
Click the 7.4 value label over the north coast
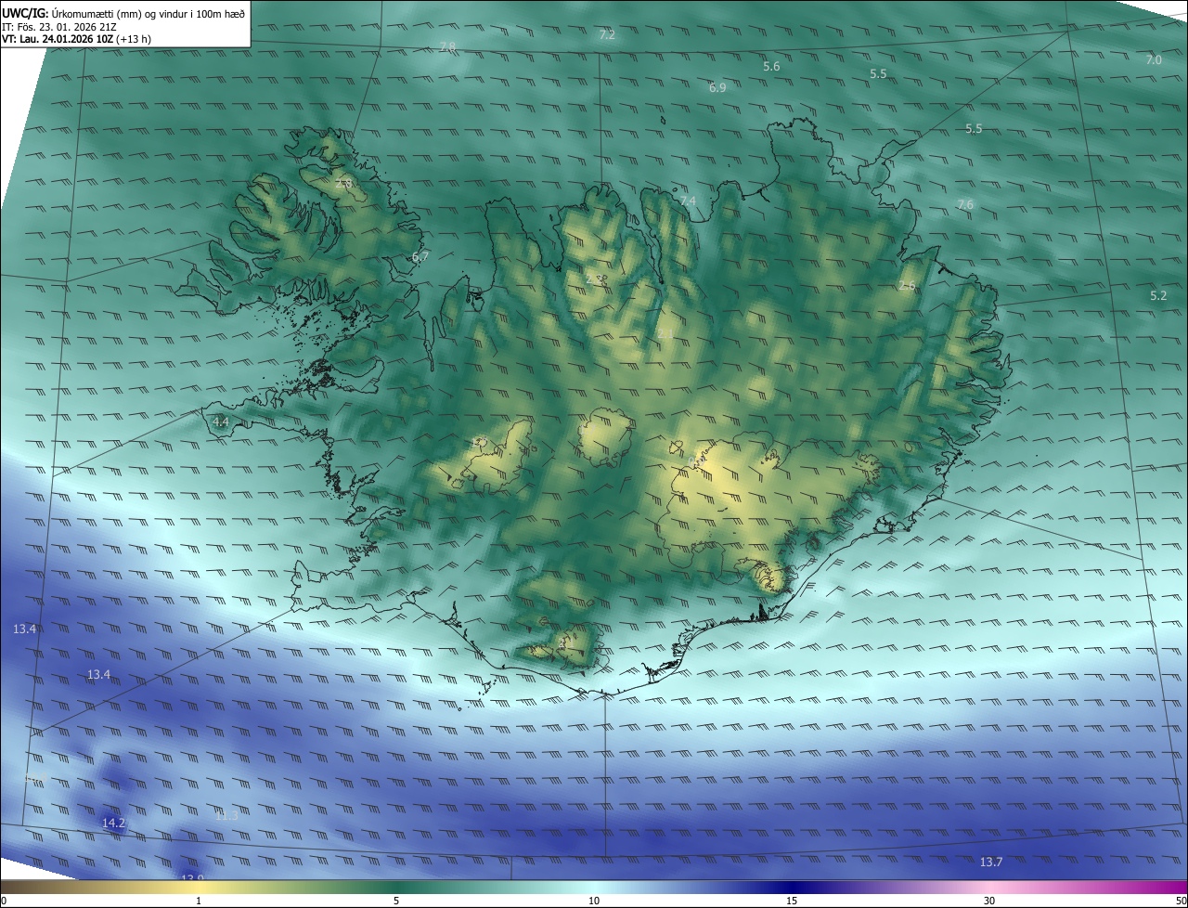click(x=688, y=201)
